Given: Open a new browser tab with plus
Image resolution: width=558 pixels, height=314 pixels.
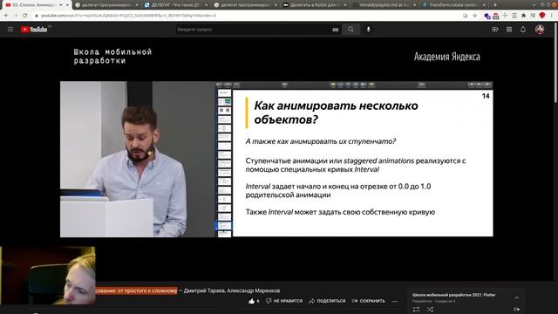Looking at the screenshot, I should [x=495, y=5].
